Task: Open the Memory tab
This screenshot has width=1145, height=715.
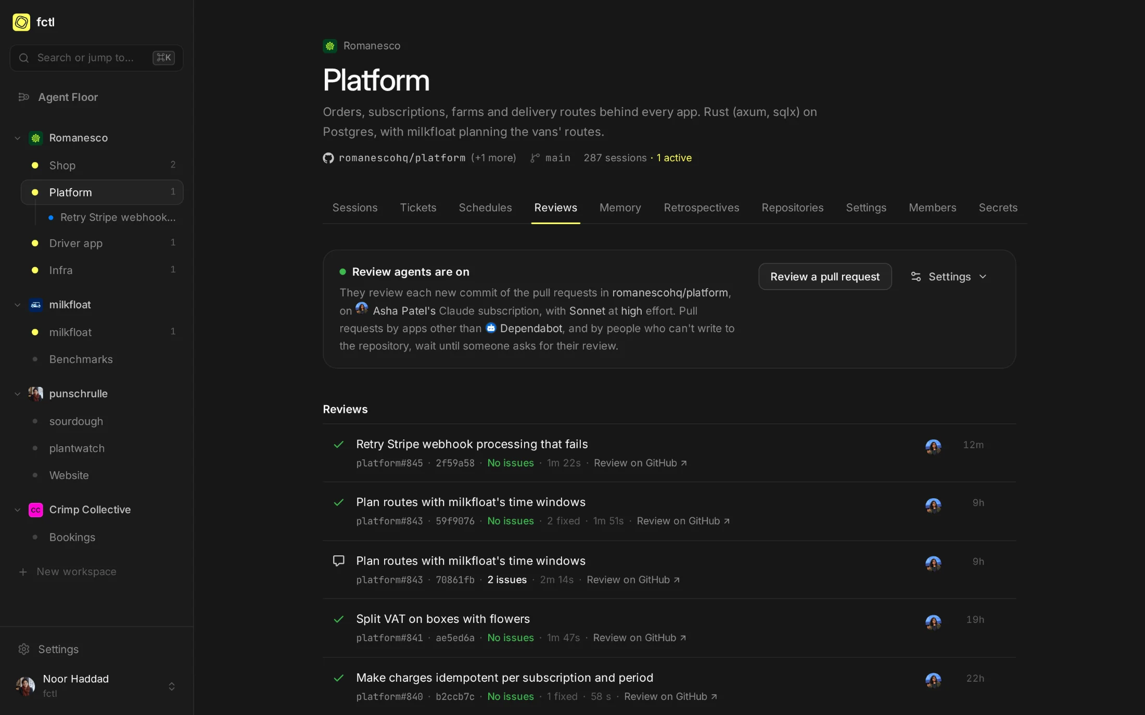Action: click(620, 207)
